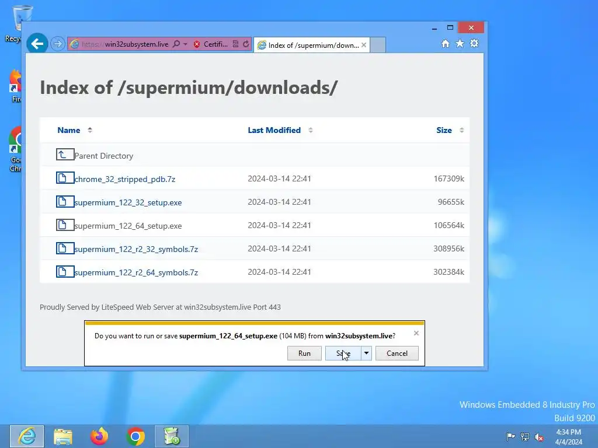The image size is (598, 448).
Task: Expand the Save button dropdown arrow
Action: 366,353
